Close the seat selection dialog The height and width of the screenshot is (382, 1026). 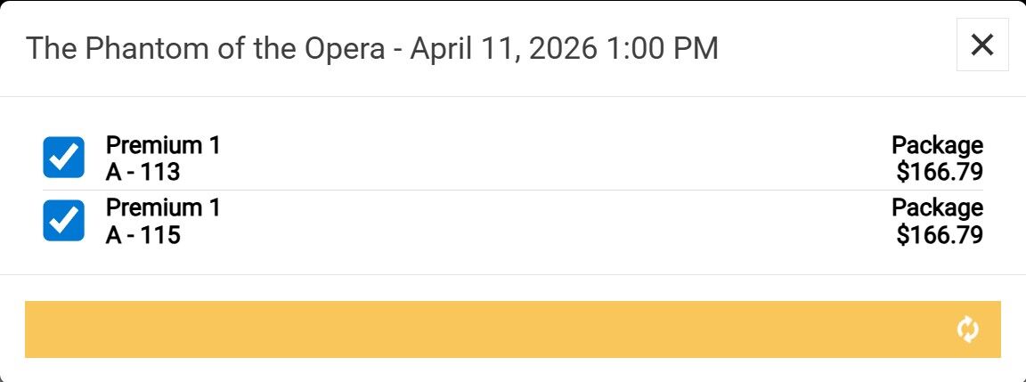pos(981,45)
